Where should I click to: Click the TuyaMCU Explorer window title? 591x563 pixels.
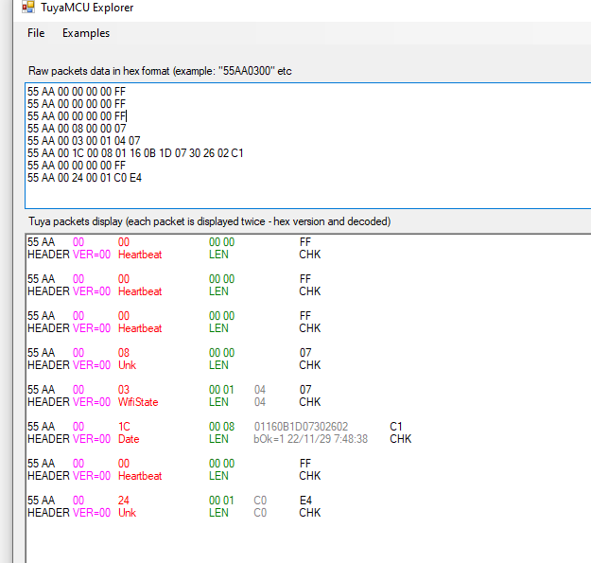[x=87, y=8]
